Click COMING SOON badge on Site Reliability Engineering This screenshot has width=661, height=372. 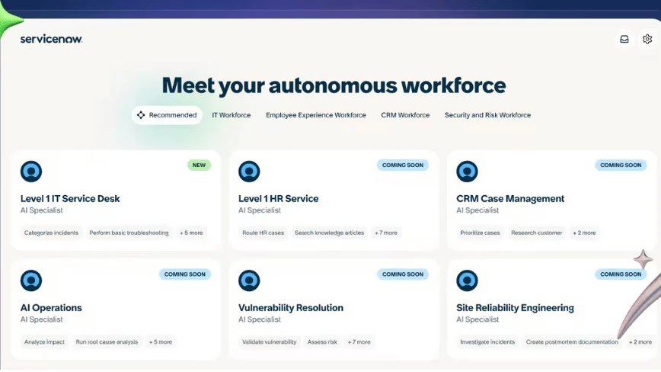(621, 274)
